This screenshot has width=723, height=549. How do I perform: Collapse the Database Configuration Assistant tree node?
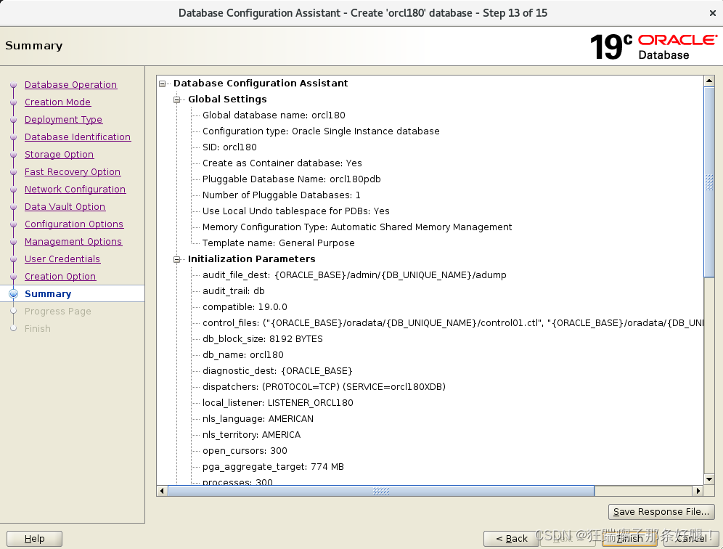coord(162,83)
